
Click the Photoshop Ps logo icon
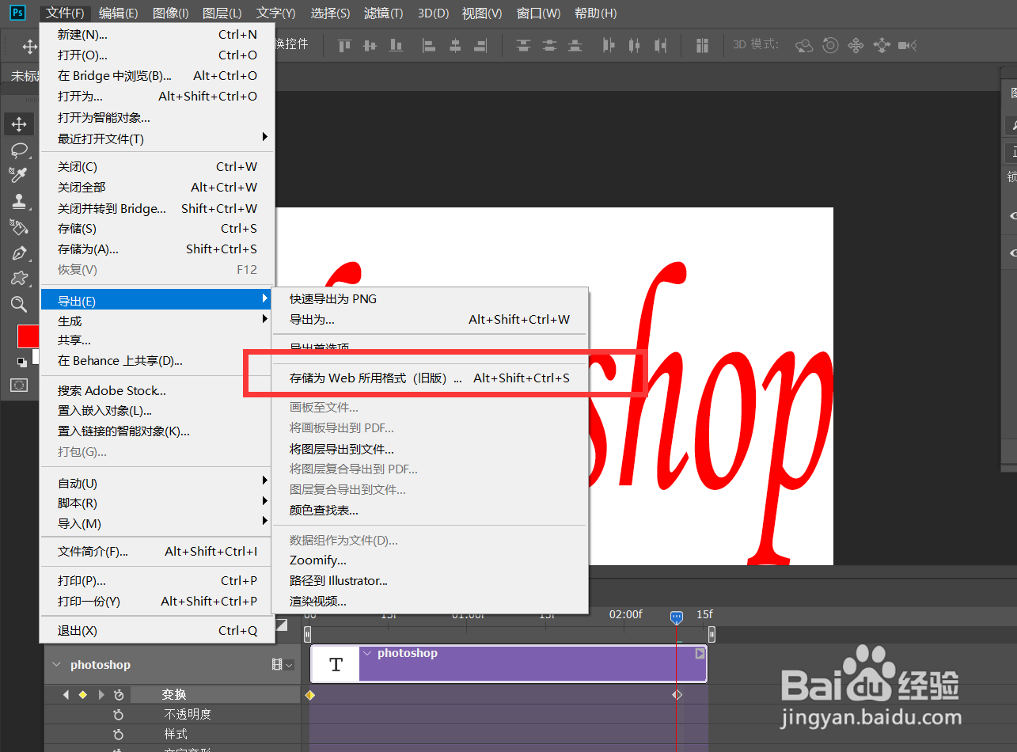[x=17, y=13]
